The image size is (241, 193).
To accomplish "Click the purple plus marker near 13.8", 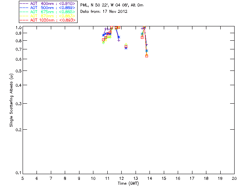I will click(x=146, y=45).
